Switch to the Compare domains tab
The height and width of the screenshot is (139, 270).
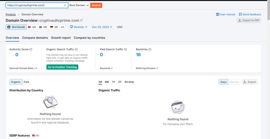click(35, 38)
